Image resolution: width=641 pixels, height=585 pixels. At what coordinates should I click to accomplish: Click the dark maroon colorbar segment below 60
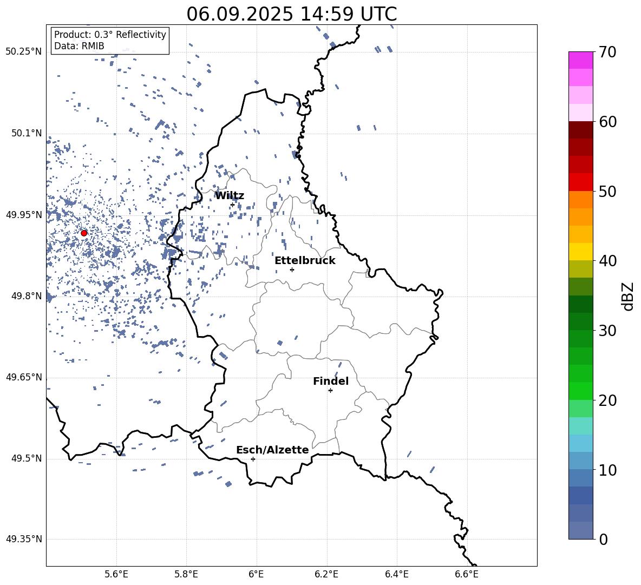click(x=580, y=130)
